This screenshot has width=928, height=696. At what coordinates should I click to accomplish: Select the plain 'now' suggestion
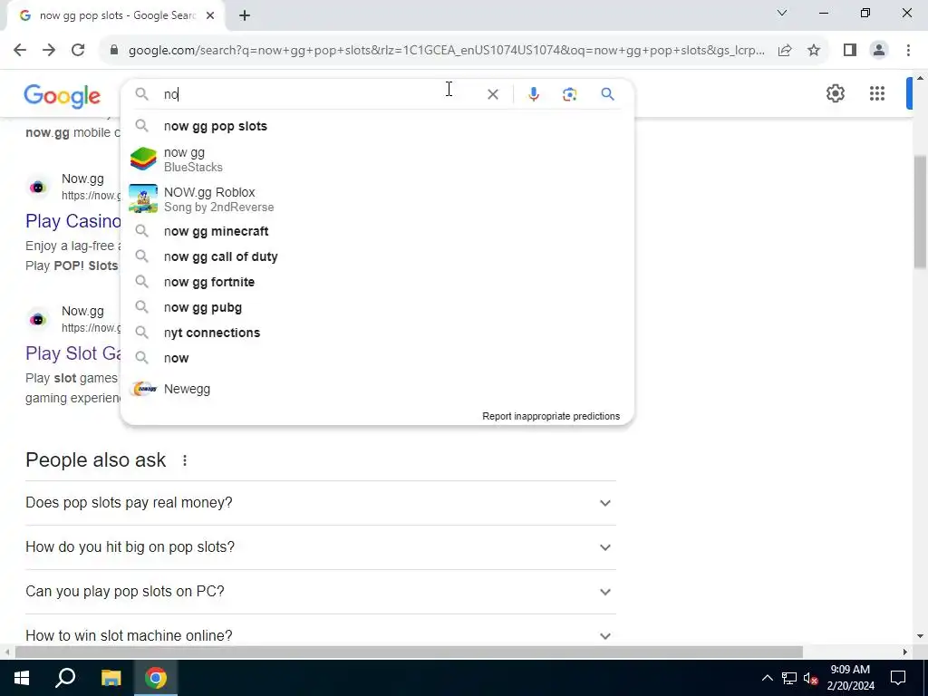coord(377,358)
